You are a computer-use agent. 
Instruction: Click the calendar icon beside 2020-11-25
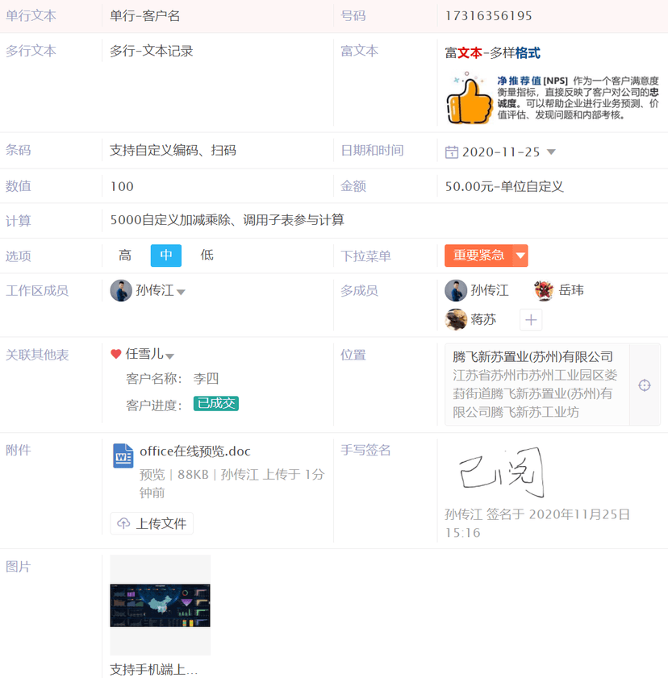(x=452, y=152)
